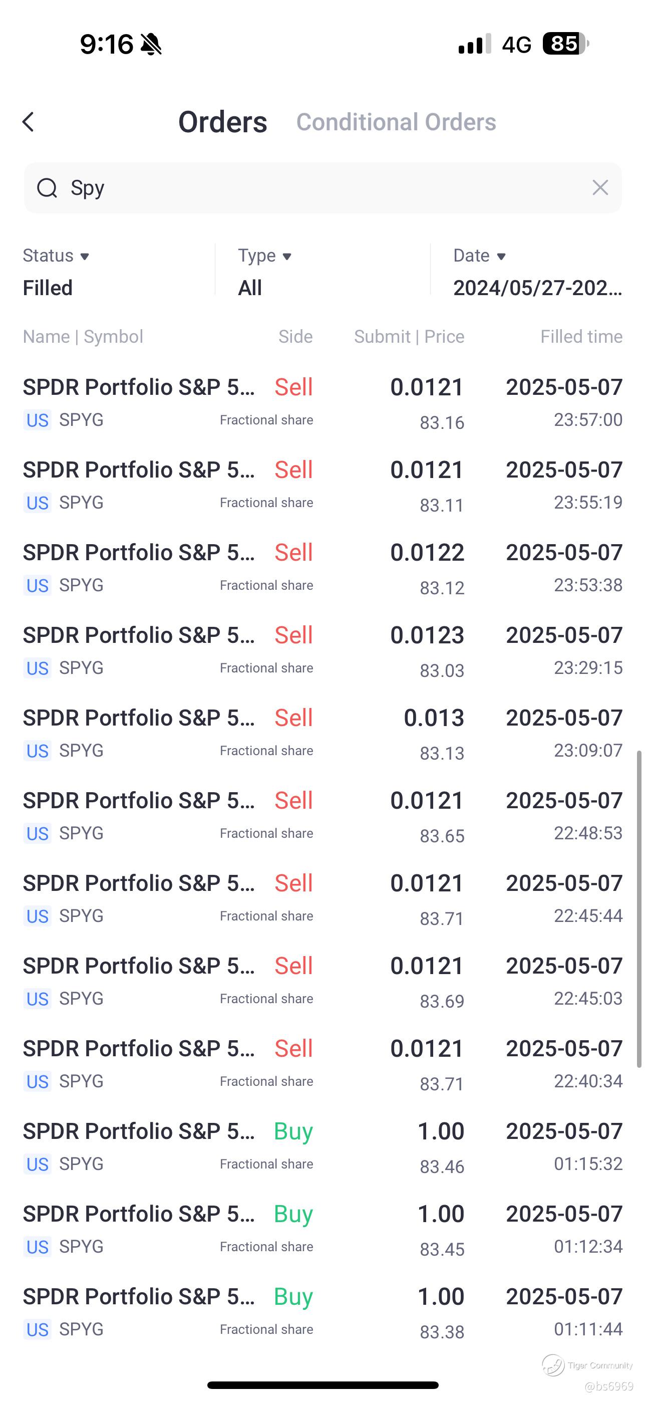The width and height of the screenshot is (646, 1401).
Task: Open the Type filter dropdown
Action: (x=265, y=256)
